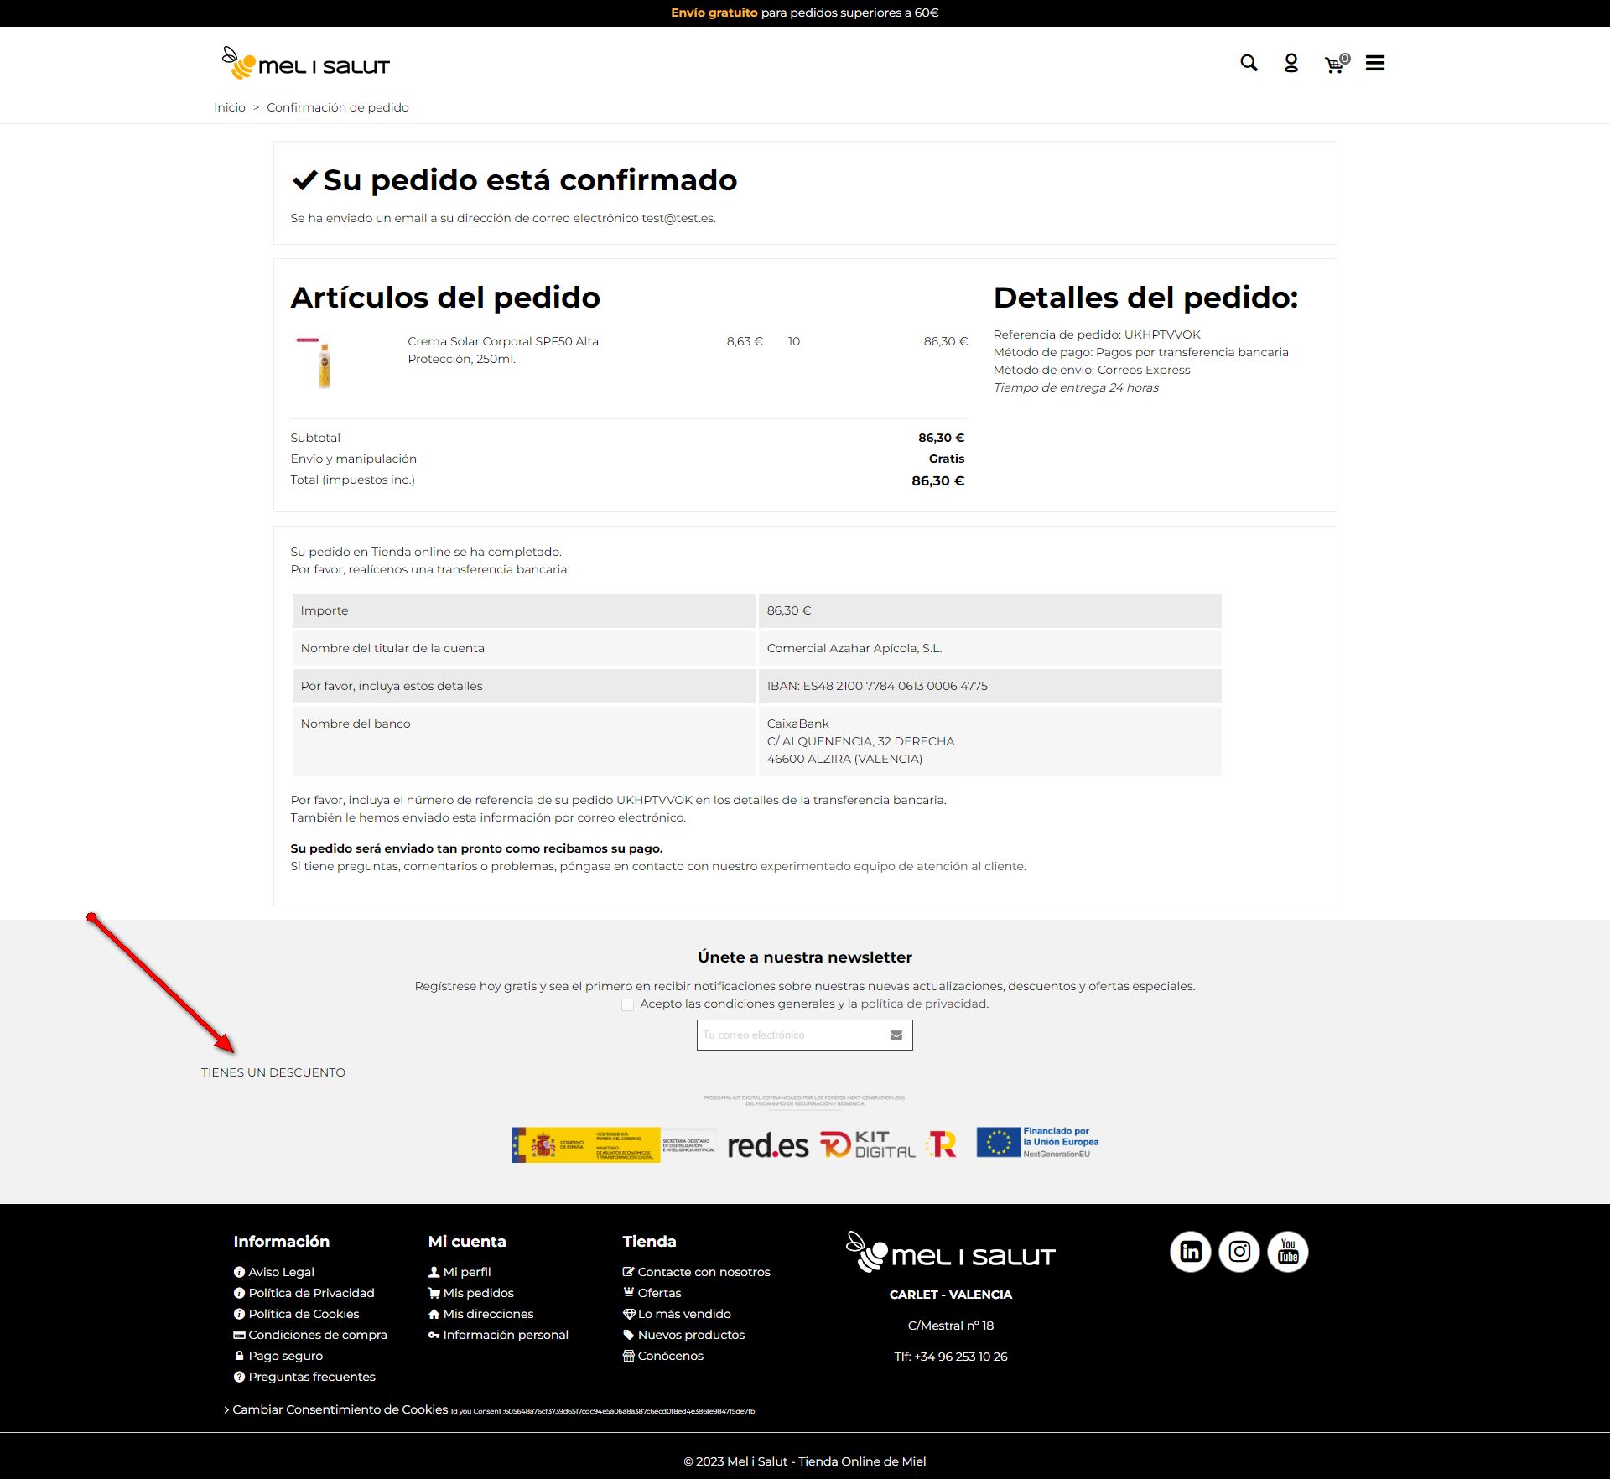Open the Instagram social icon
Viewport: 1610px width, 1479px height.
[x=1239, y=1252]
